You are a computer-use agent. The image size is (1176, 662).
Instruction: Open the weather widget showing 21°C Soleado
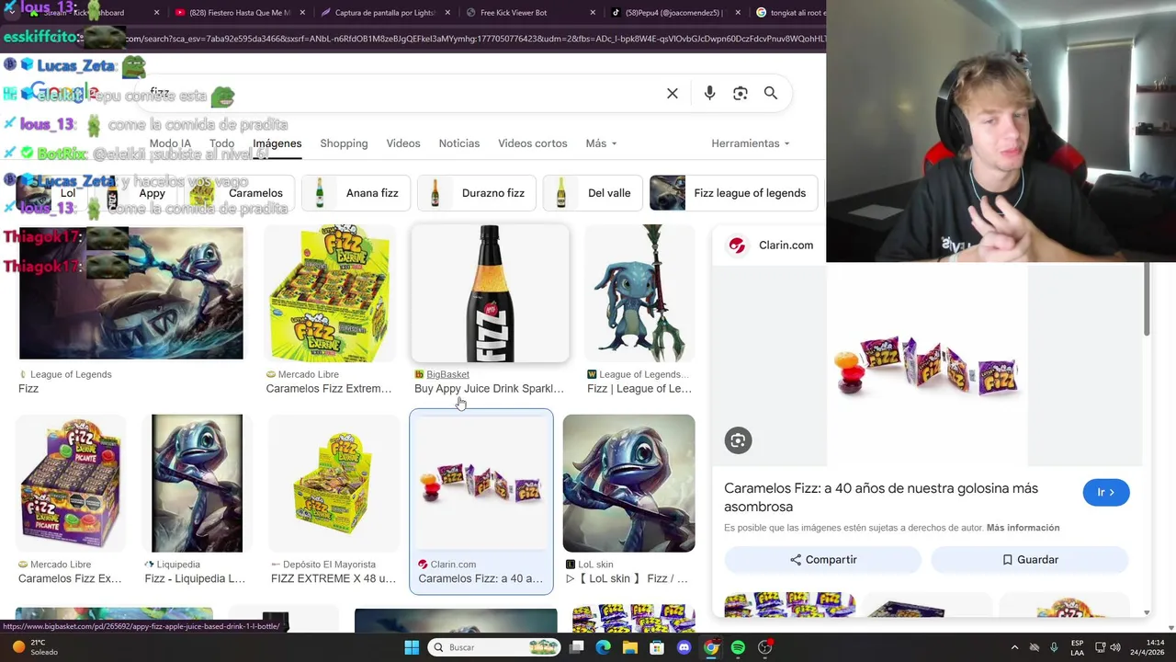click(x=33, y=647)
